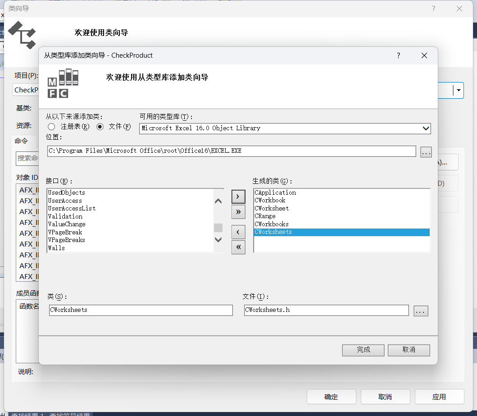
Task: Close the CheckProduct add class wizard
Action: (x=424, y=55)
